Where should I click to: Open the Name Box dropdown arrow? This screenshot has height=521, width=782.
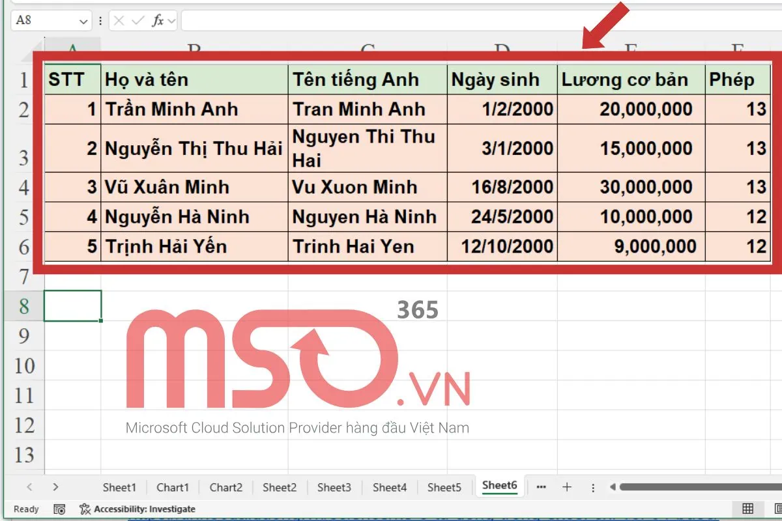coord(83,20)
